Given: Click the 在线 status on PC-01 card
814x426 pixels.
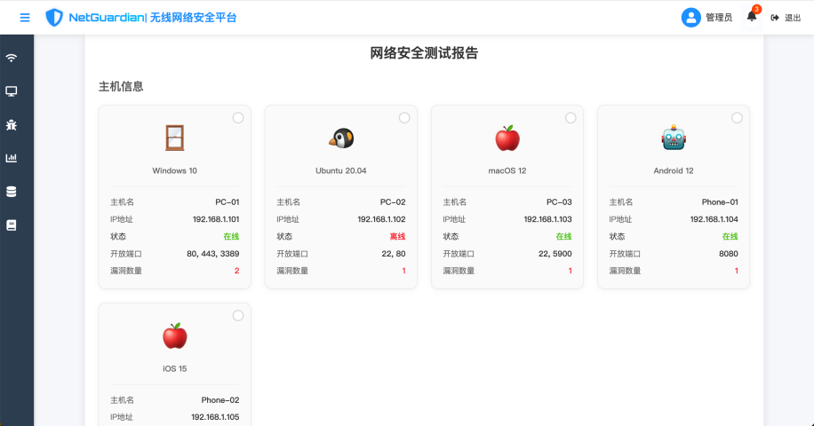Looking at the screenshot, I should tap(232, 236).
